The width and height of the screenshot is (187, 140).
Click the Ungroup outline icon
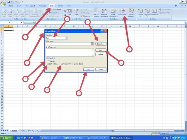147,12
